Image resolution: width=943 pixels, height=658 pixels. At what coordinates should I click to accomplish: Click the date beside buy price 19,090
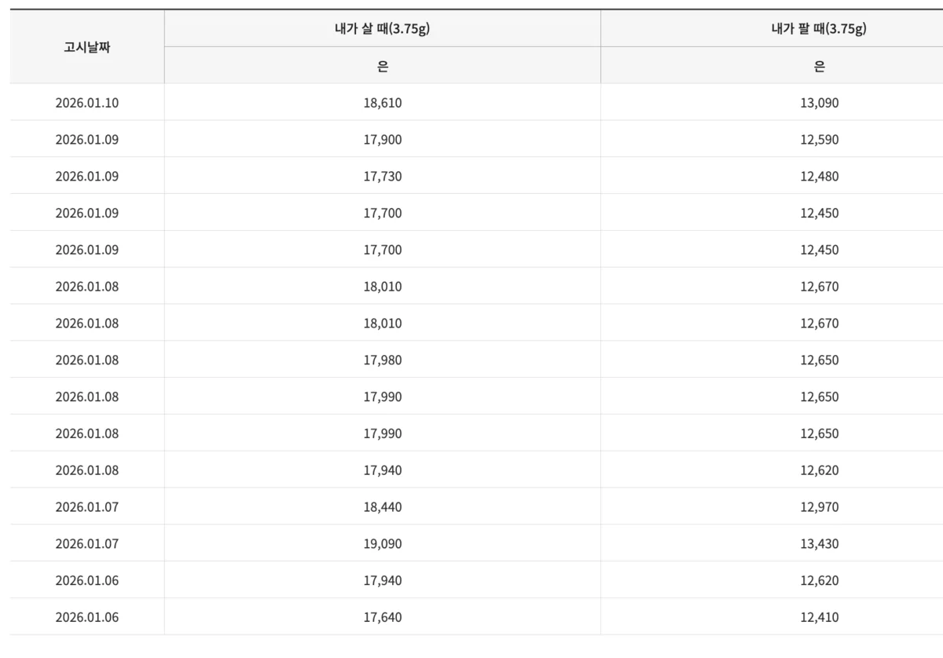[x=87, y=544]
